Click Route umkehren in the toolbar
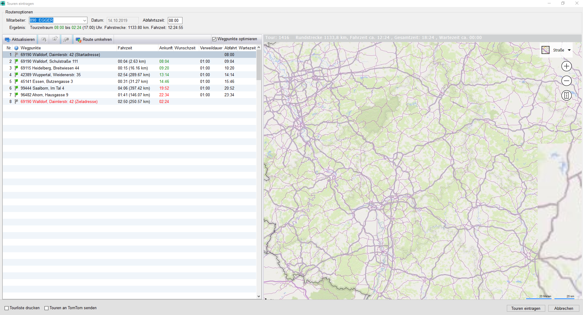This screenshot has width=583, height=315. (x=94, y=39)
